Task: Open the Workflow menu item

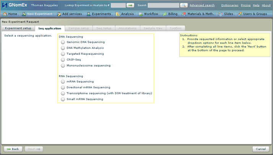Action: pyautogui.click(x=148, y=14)
